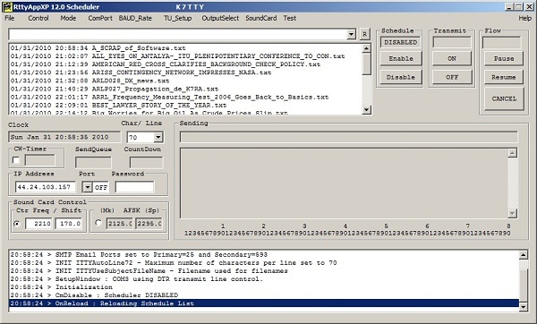Open the ComPort menu
537x324 pixels.
coord(100,18)
